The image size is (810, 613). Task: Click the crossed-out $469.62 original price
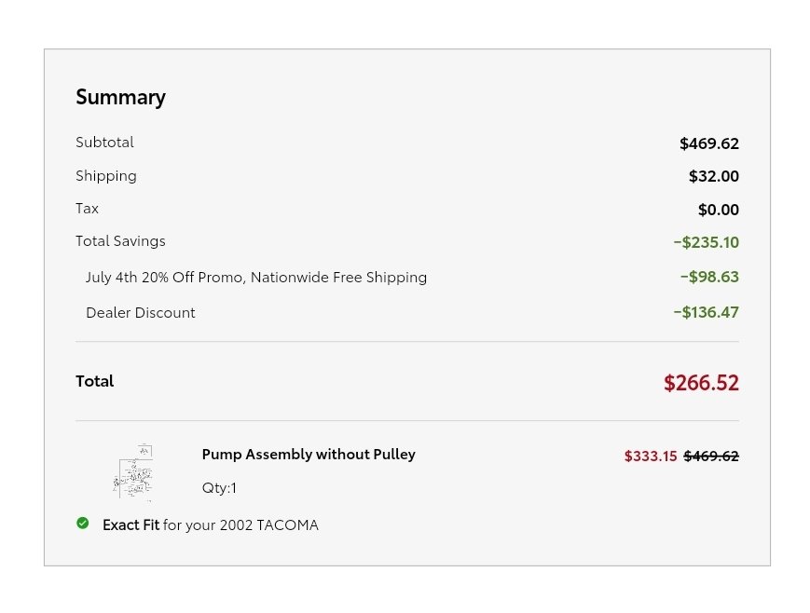[x=711, y=456]
